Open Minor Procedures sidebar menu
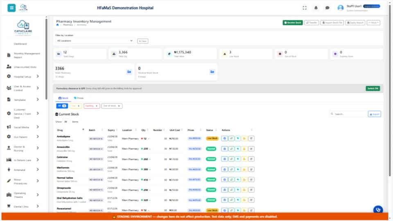This screenshot has height=221, width=393. coord(23,181)
